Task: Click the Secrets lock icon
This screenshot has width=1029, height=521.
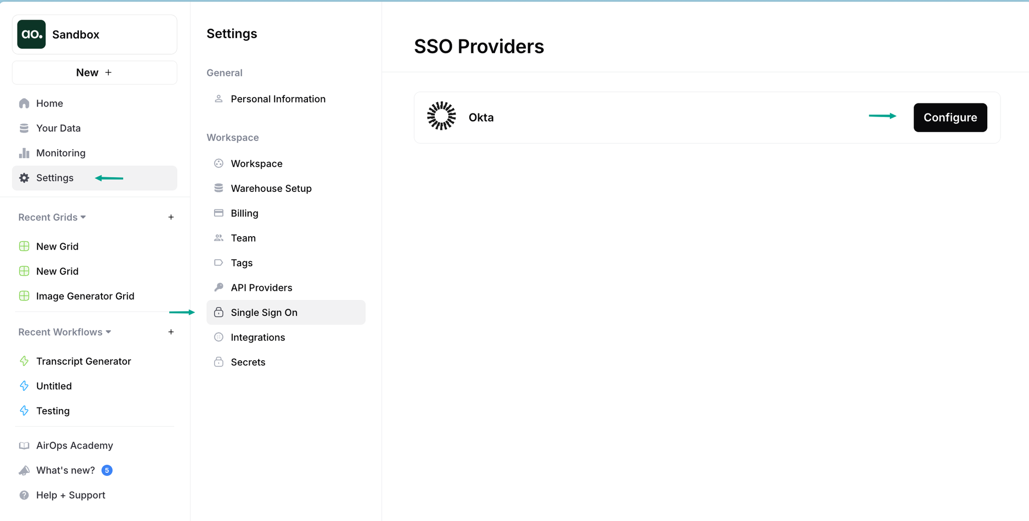Action: 219,362
